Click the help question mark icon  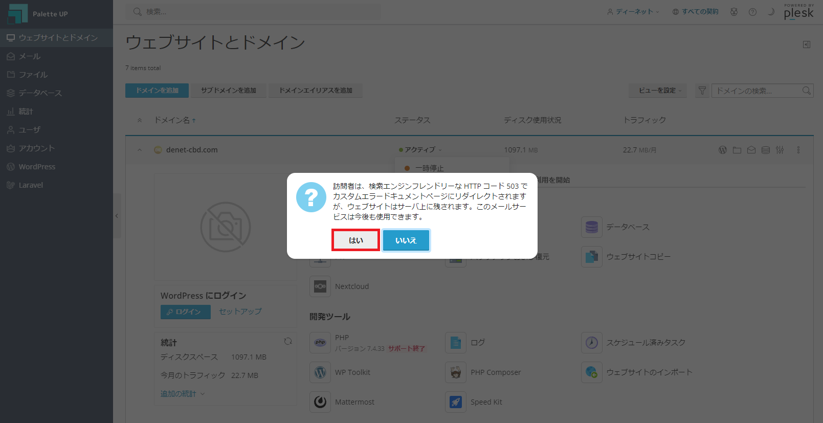(x=752, y=12)
